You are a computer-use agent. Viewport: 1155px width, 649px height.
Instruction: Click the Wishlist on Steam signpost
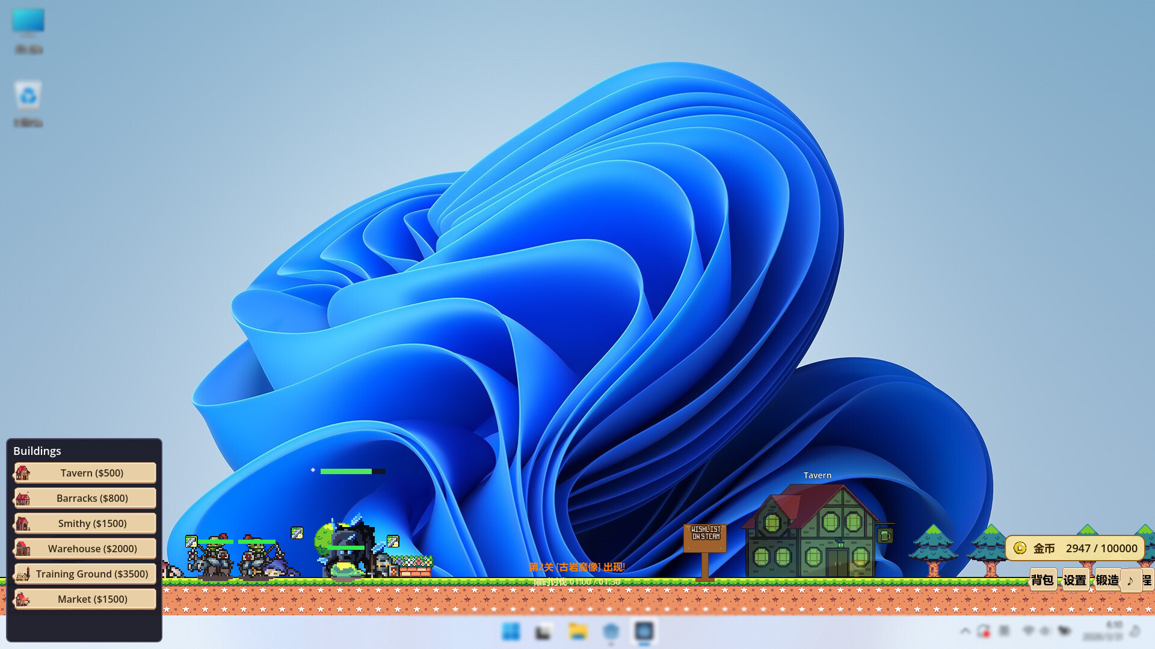(x=705, y=537)
